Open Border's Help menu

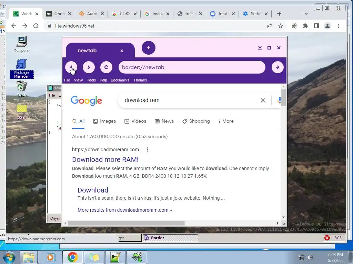(x=103, y=80)
